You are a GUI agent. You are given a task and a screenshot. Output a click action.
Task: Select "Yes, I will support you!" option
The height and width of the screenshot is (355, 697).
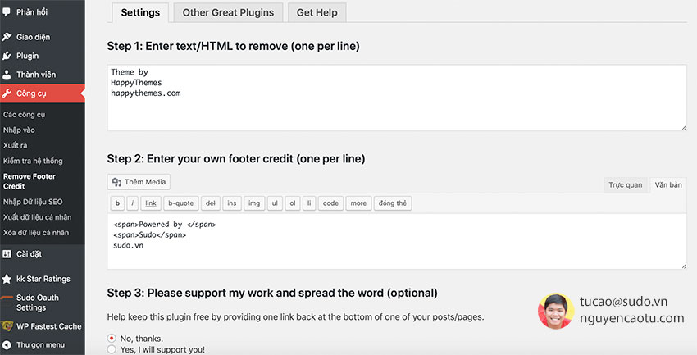pyautogui.click(x=112, y=349)
